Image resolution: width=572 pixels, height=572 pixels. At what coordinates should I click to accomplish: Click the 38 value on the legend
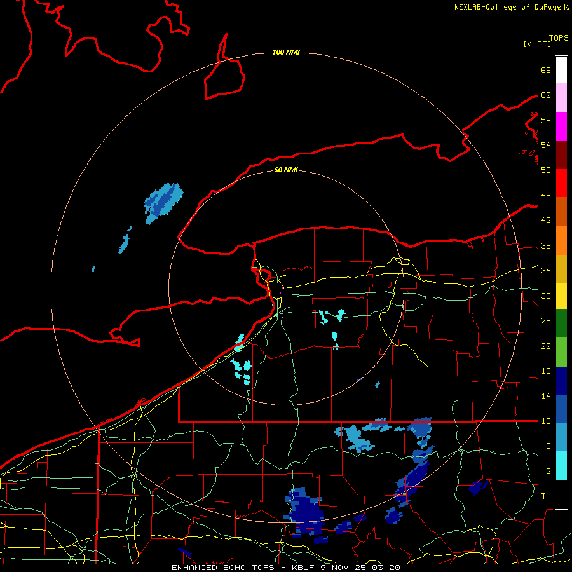point(546,245)
